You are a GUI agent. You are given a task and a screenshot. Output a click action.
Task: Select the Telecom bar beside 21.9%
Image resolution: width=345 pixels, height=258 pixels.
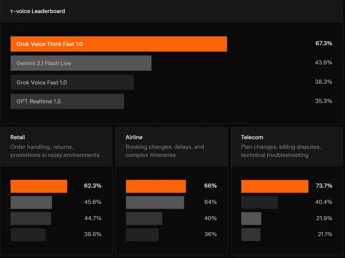point(251,218)
